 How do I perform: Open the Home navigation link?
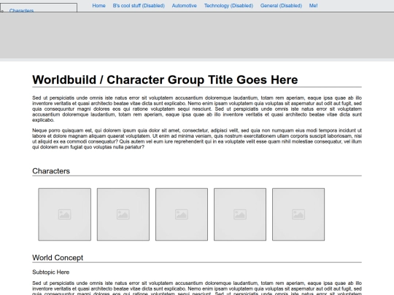pos(98,6)
